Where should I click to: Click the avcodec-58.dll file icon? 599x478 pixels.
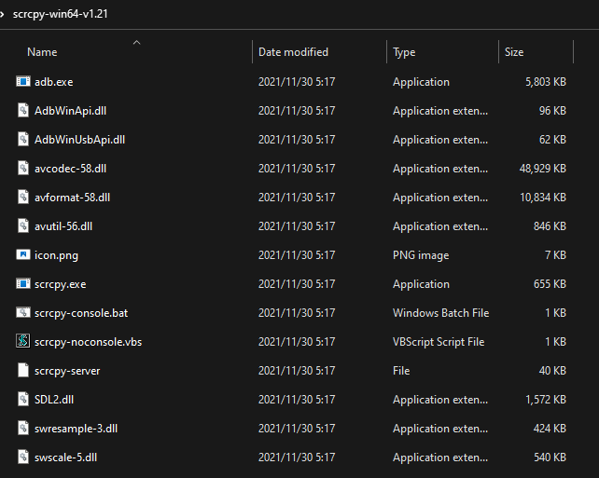pos(24,169)
